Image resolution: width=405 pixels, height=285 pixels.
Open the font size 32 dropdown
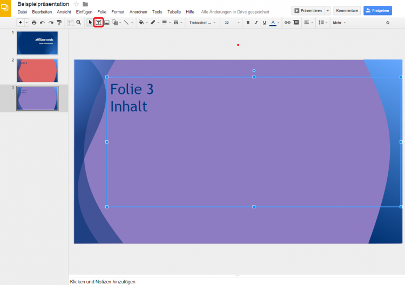coord(232,23)
